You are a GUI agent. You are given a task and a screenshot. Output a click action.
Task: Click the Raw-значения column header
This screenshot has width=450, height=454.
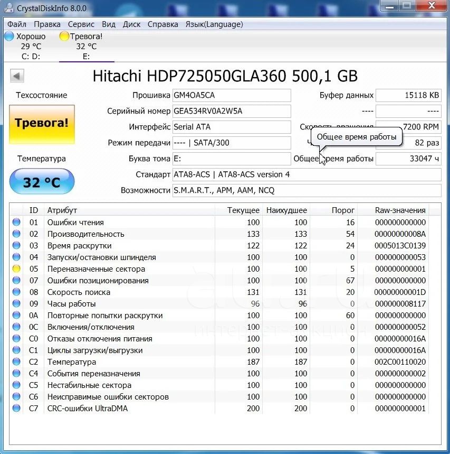pos(394,210)
